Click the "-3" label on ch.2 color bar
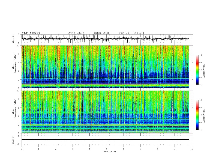Screen dimensions: 216x167 click(201, 100)
